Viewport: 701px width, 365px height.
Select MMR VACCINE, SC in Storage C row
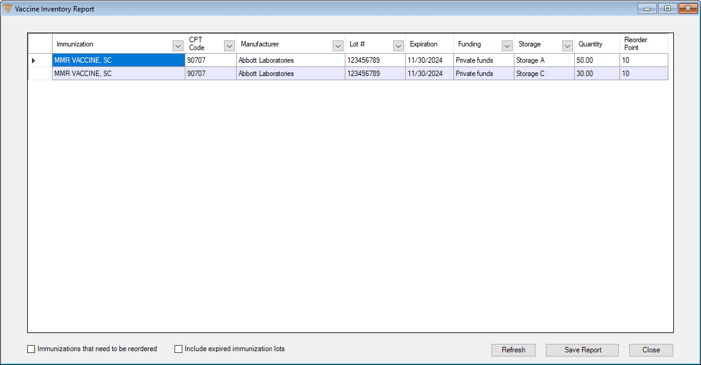click(118, 74)
